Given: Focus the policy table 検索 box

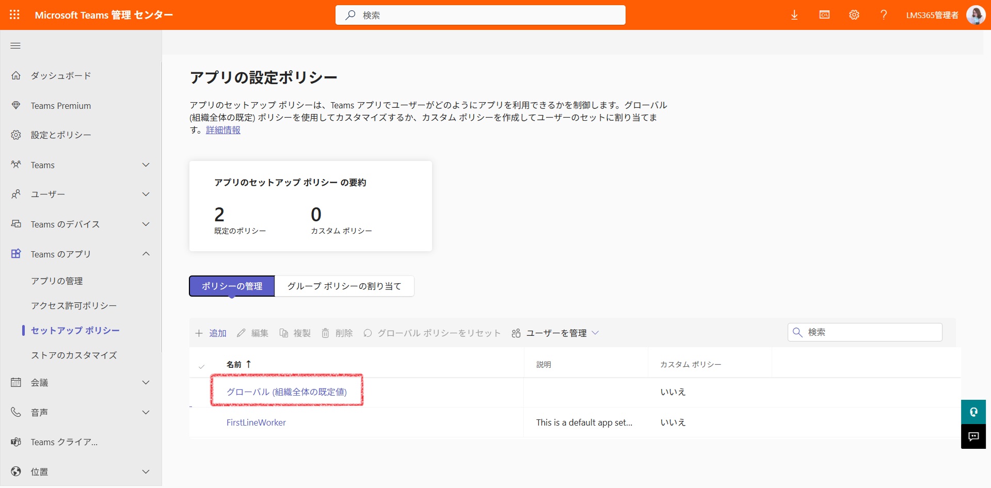Looking at the screenshot, I should [x=865, y=332].
